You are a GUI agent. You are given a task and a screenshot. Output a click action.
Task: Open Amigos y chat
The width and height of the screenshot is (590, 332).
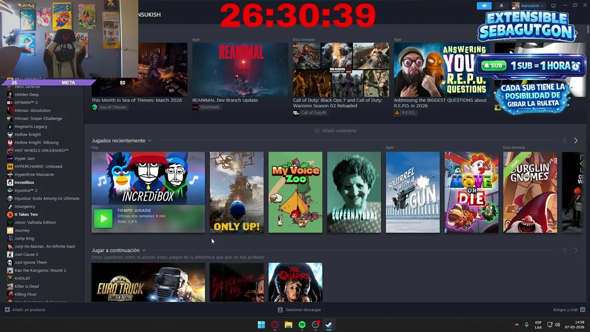tap(569, 309)
